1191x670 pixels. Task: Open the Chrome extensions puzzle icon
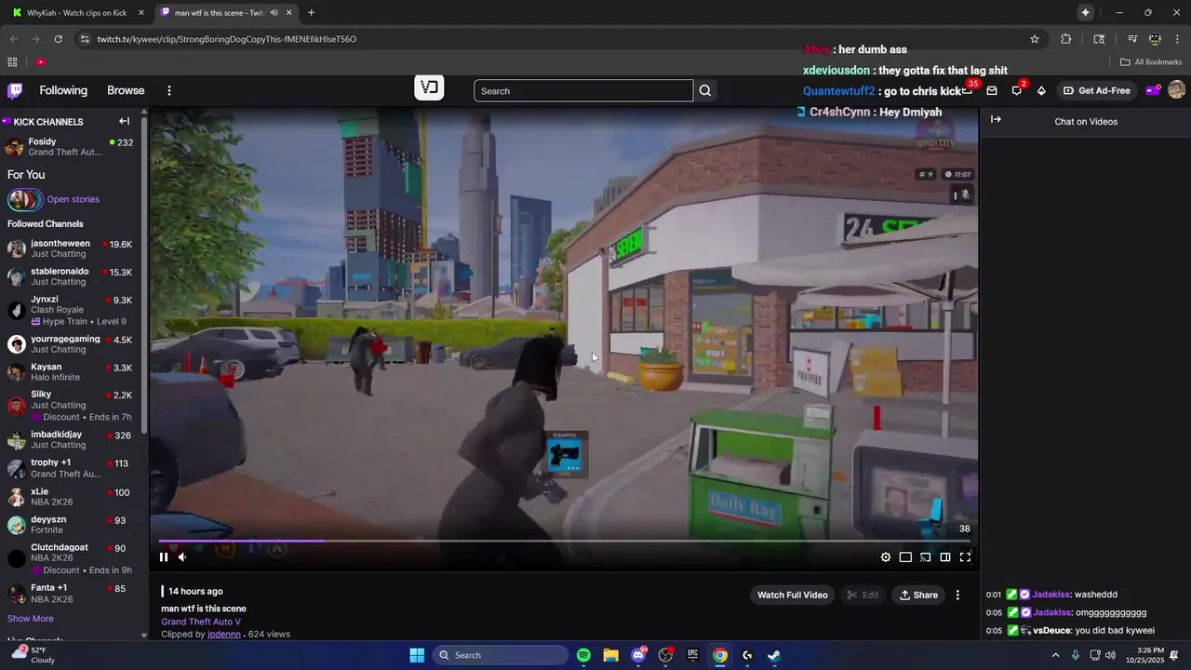tap(1066, 39)
